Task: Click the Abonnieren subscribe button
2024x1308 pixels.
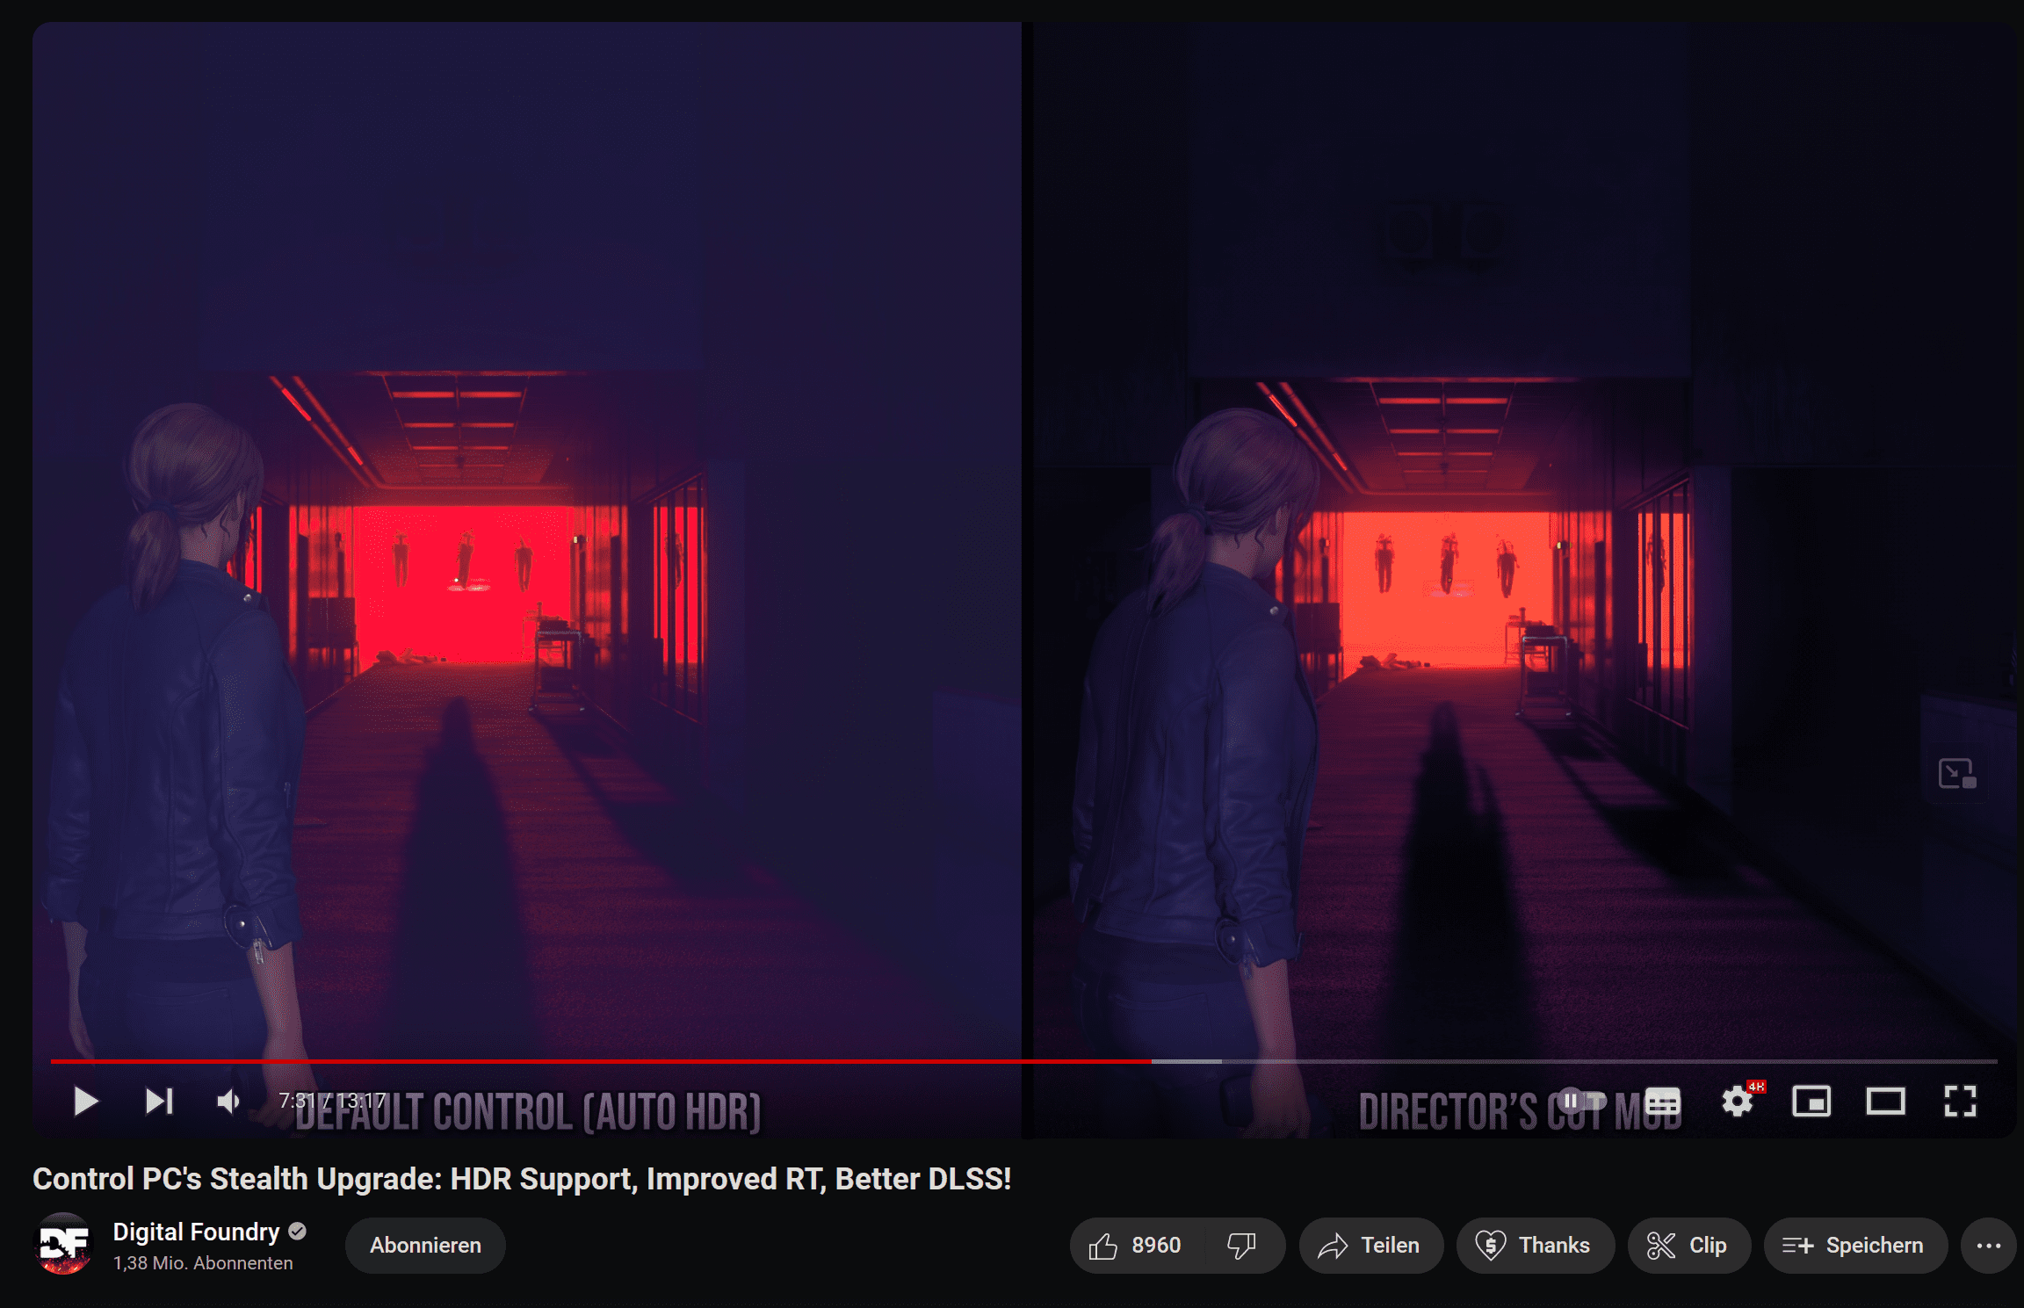Action: coord(425,1245)
